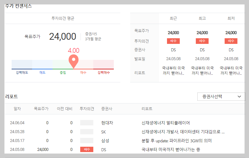Click the 주가 컨센서스 section title
The width and height of the screenshot is (249, 158).
tap(18, 6)
